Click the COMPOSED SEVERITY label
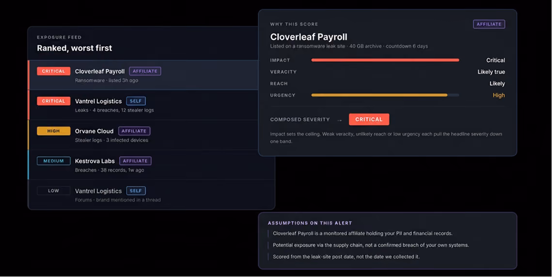Image resolution: width=552 pixels, height=277 pixels. coord(300,119)
